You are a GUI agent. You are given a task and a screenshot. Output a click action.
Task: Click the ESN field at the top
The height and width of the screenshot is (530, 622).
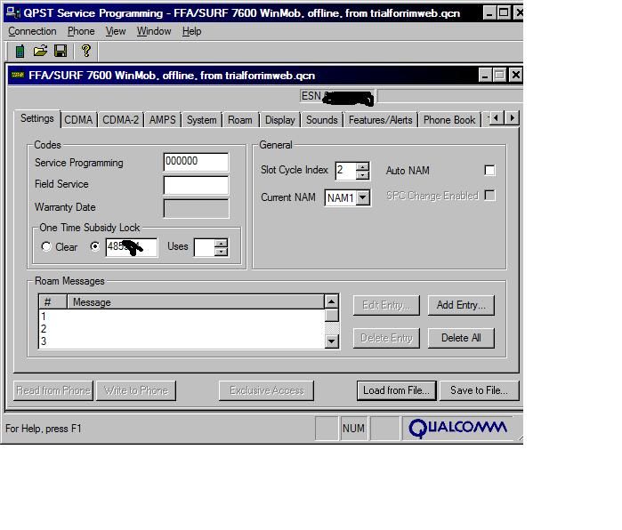(x=336, y=96)
